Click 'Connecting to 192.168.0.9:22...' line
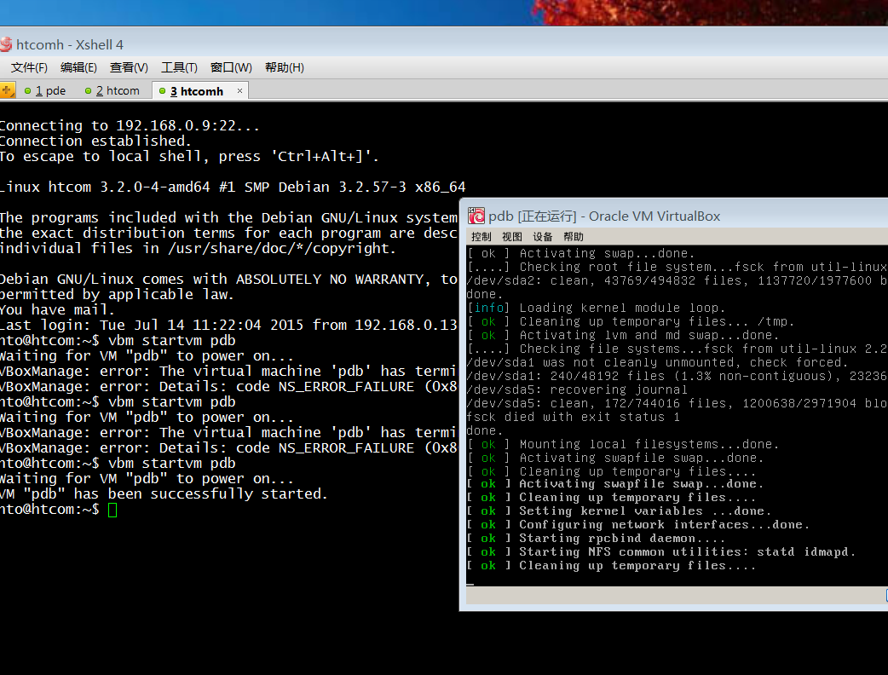This screenshot has height=675, width=888. [130, 126]
